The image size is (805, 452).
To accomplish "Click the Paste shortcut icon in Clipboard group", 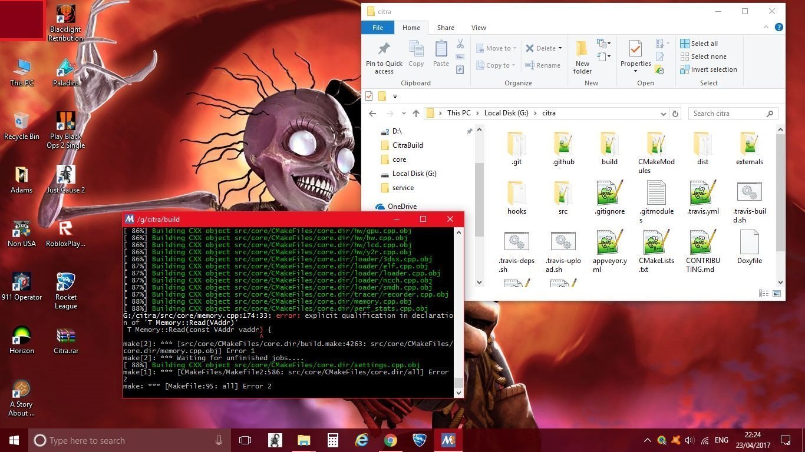I will (x=460, y=69).
